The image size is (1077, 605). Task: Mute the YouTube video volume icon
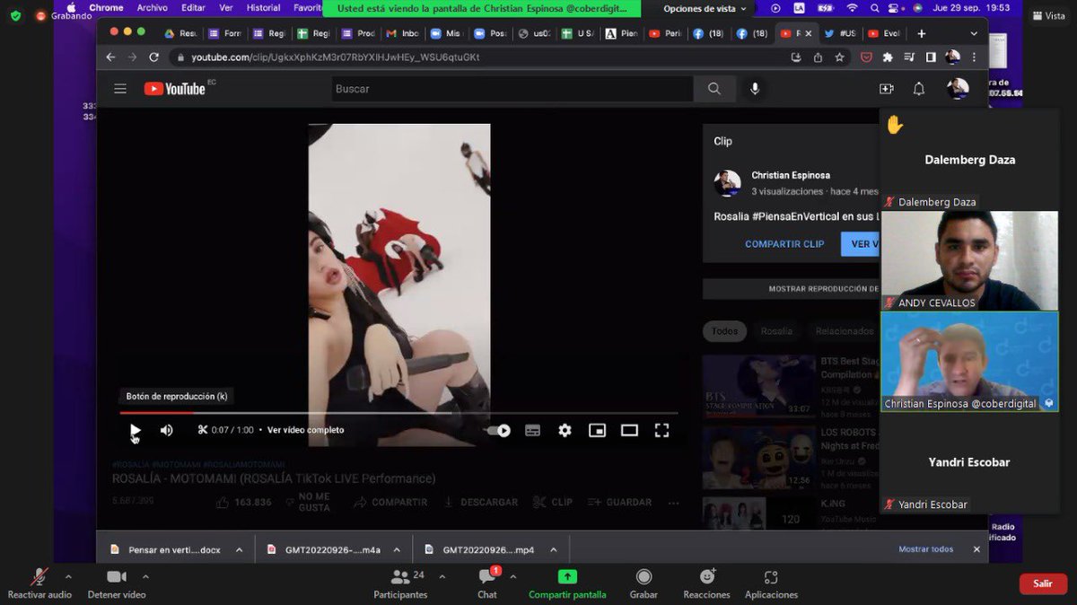166,430
